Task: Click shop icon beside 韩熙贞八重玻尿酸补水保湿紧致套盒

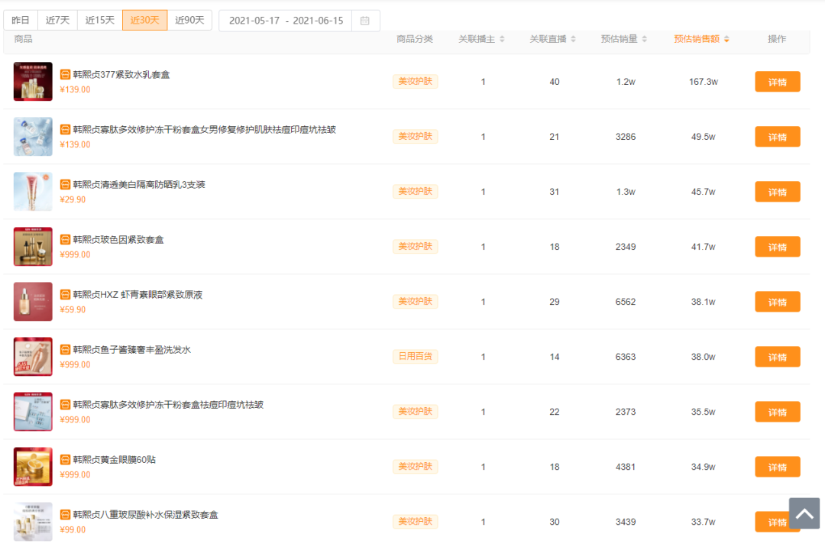Action: 65,515
